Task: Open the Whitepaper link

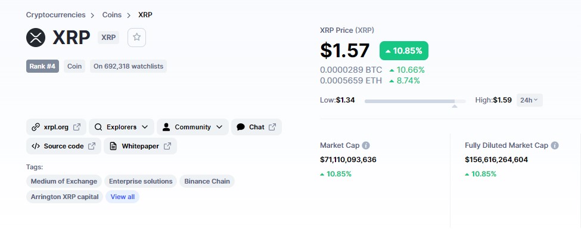Action: [141, 146]
